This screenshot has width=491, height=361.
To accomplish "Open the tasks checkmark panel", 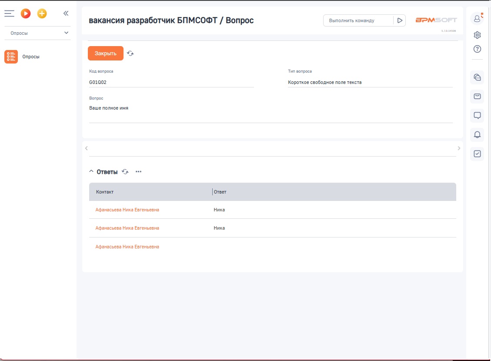I will coord(477,154).
